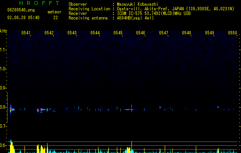Viewport: 241px width, 153px height.
Task: Click the 0548 time axis marker
Action: pos(187,33)
